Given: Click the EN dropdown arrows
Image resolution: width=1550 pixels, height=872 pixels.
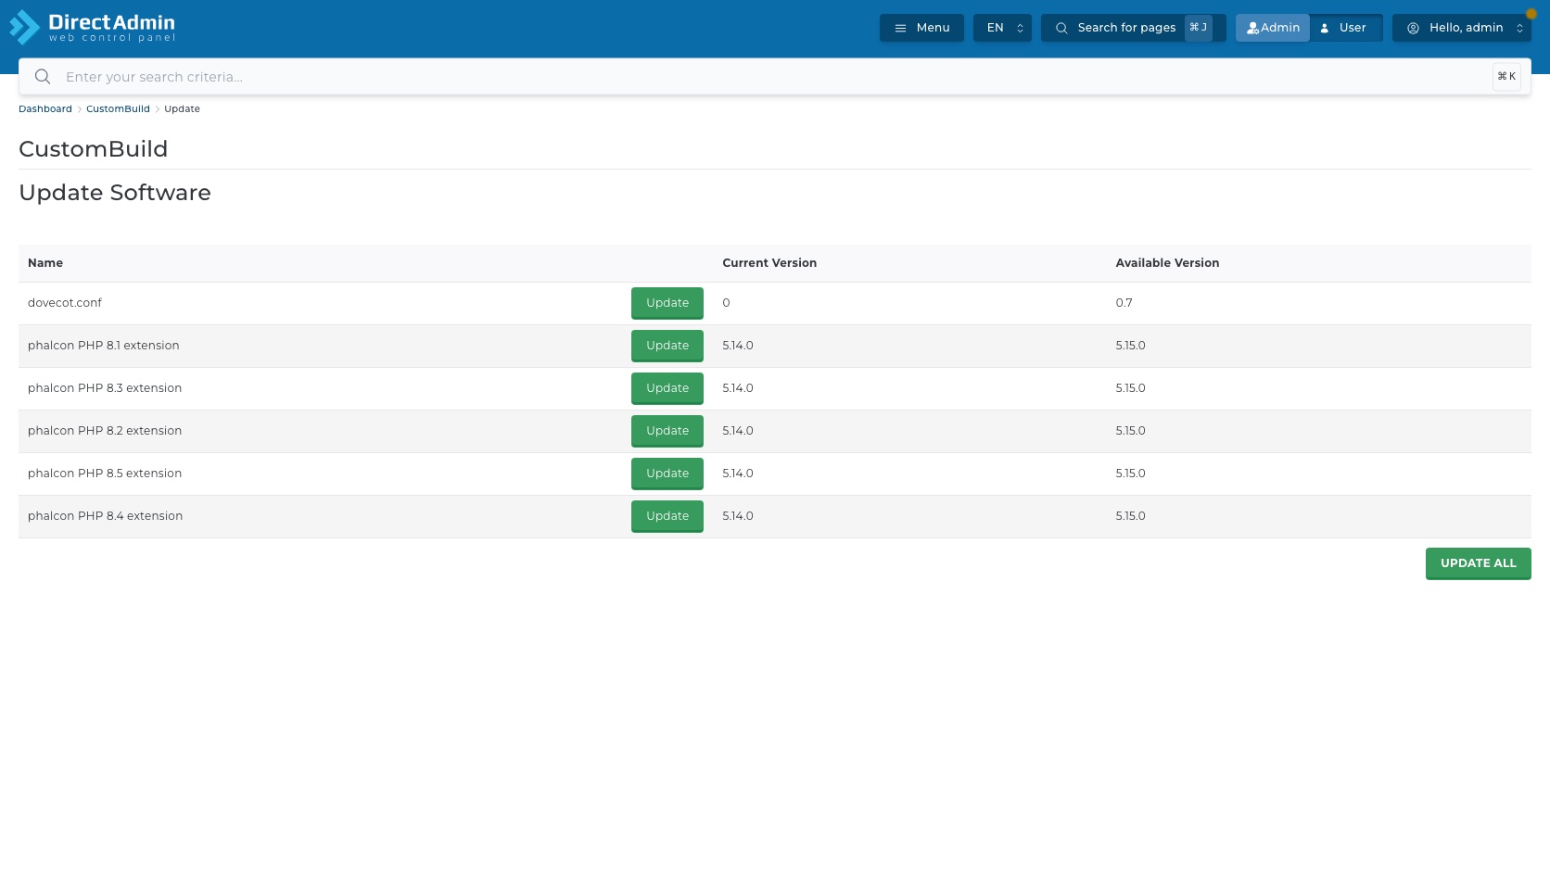Looking at the screenshot, I should 1020,28.
